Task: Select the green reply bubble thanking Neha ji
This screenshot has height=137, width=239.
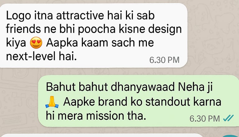Action: 138,101
